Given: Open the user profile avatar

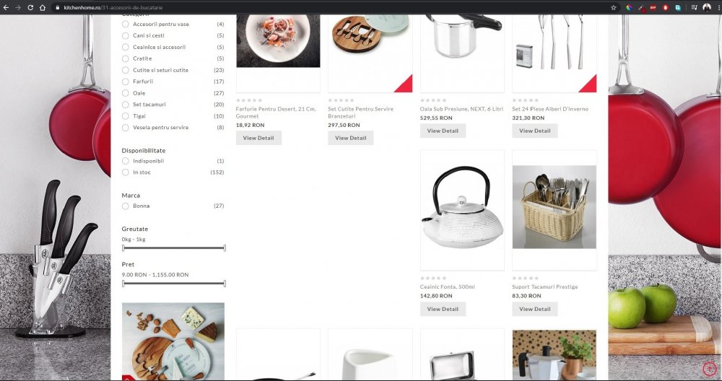Looking at the screenshot, I should coord(707,7).
